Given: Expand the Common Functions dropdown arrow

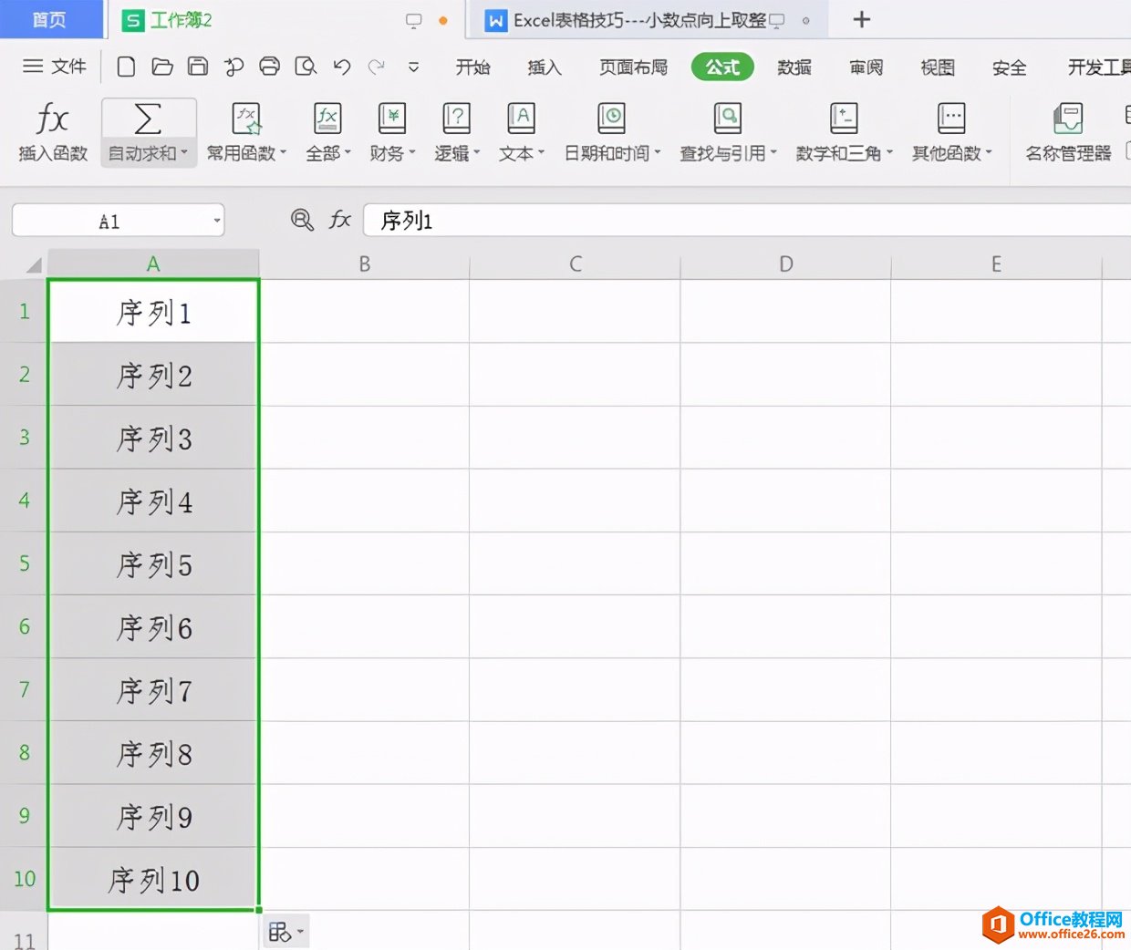Looking at the screenshot, I should point(283,153).
